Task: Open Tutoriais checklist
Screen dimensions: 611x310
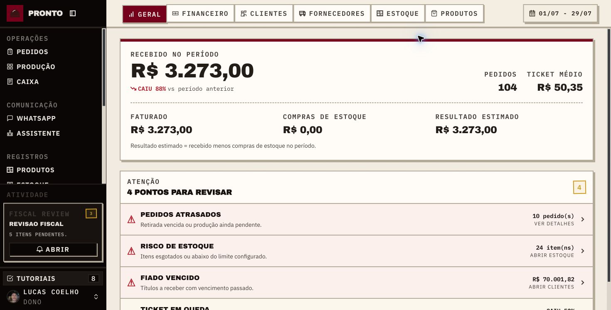Action: point(53,278)
